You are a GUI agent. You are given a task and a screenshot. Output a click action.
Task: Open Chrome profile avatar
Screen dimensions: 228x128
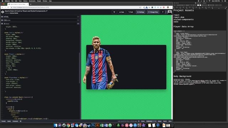point(168,7)
